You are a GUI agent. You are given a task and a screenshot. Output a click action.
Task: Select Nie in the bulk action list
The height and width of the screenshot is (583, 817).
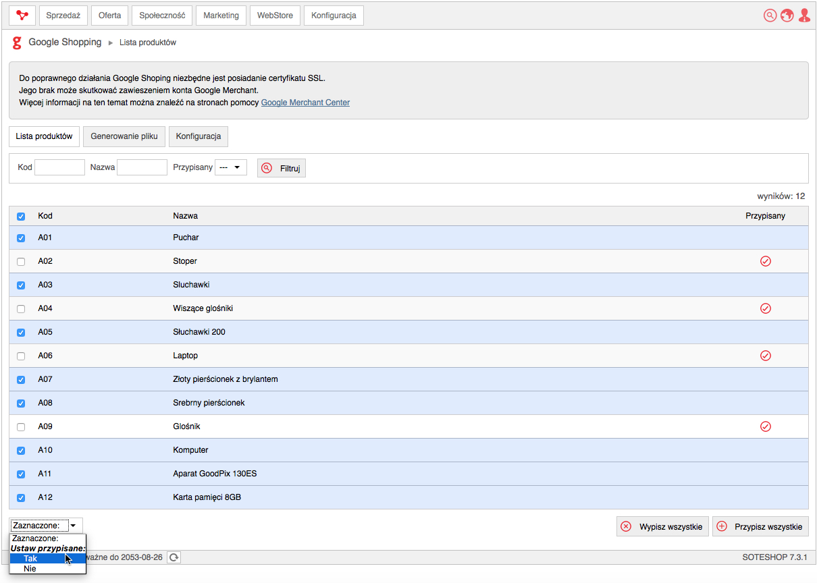[48, 569]
